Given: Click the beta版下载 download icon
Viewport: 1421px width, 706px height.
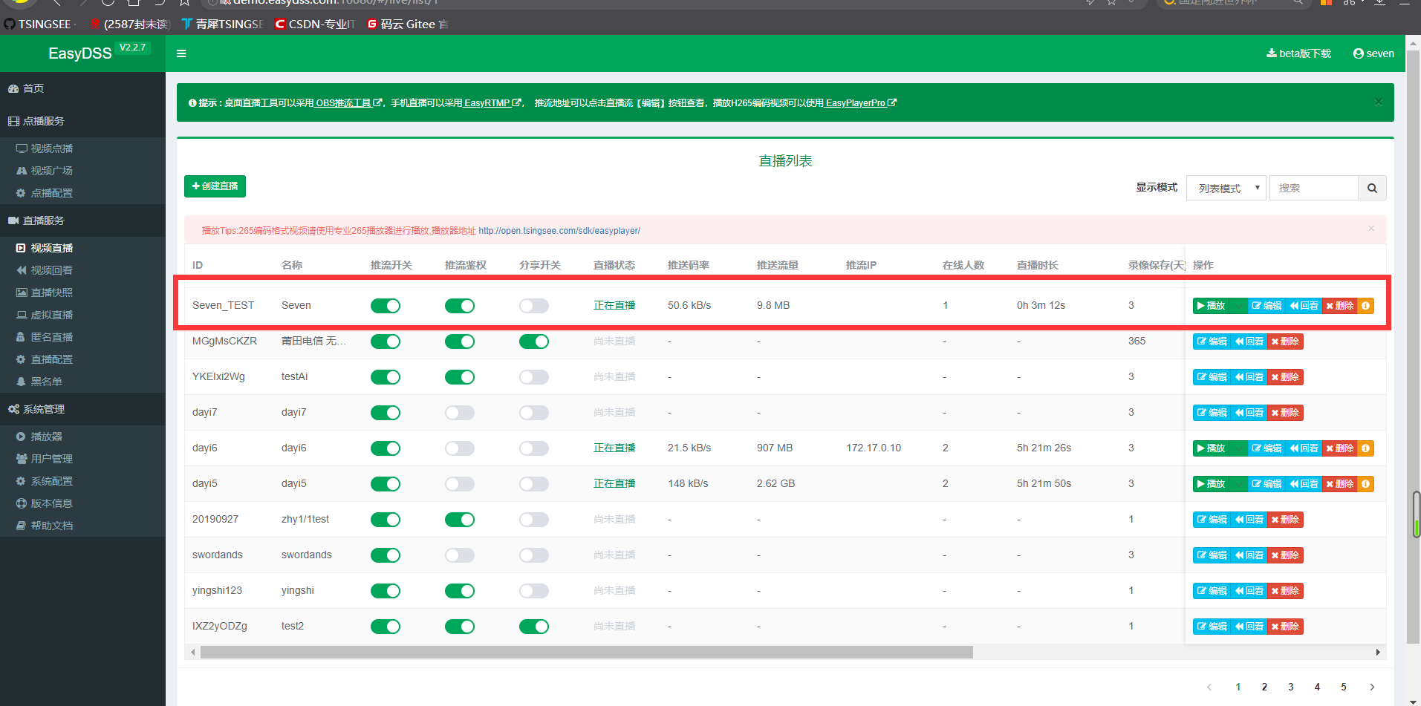Looking at the screenshot, I should click(x=1272, y=53).
